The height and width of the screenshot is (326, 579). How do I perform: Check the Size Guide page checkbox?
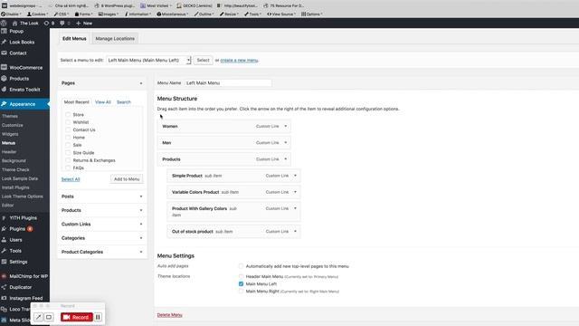(x=68, y=153)
